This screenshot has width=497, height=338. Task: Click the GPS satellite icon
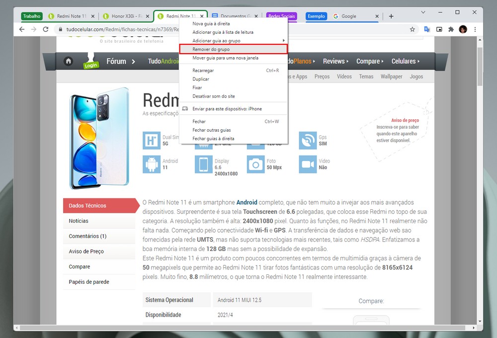click(308, 141)
